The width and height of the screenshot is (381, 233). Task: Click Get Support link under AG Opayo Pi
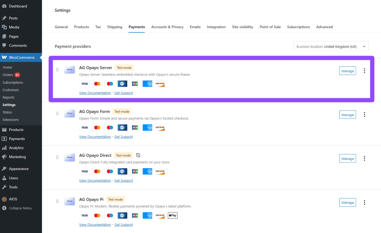pos(124,224)
